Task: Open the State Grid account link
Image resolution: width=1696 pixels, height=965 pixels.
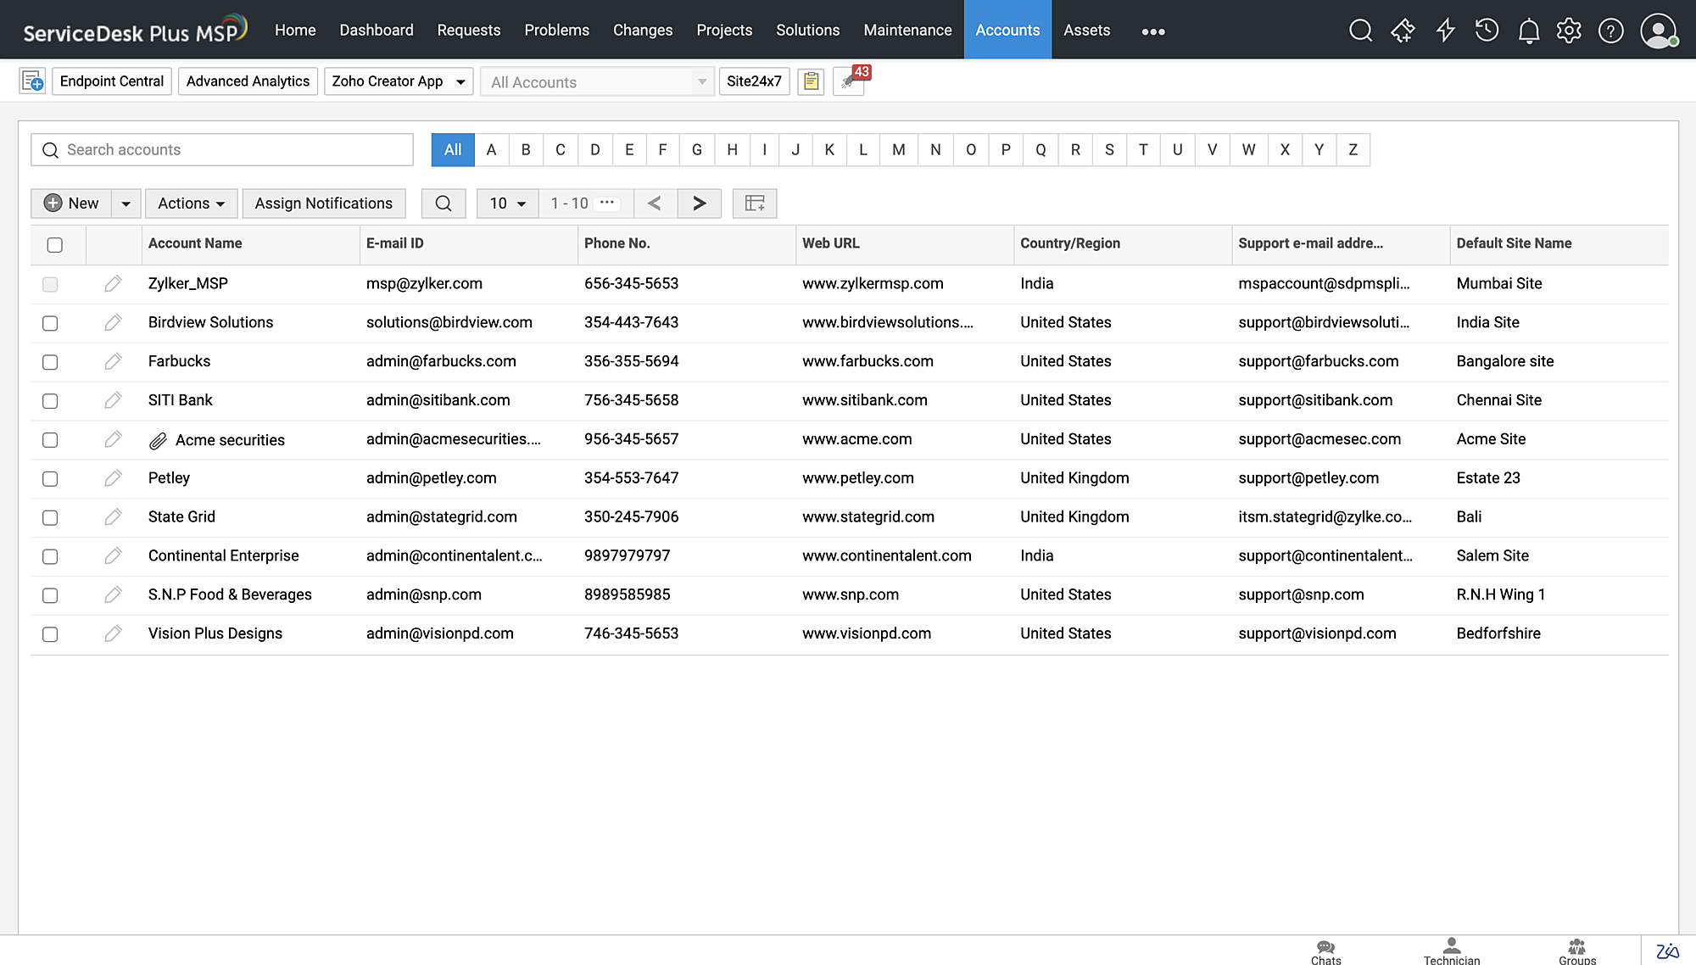Action: tap(181, 517)
